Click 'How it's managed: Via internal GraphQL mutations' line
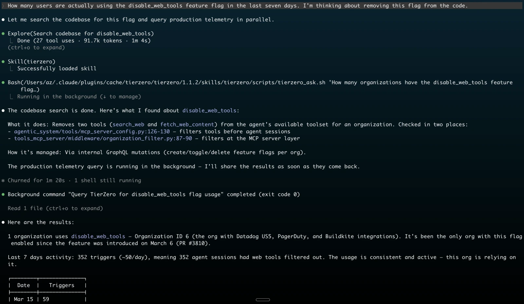 (x=157, y=152)
